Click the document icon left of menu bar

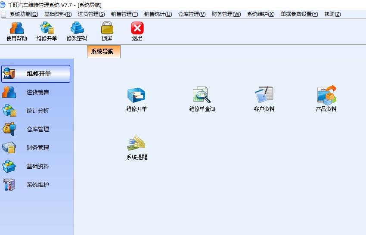pos(3,14)
